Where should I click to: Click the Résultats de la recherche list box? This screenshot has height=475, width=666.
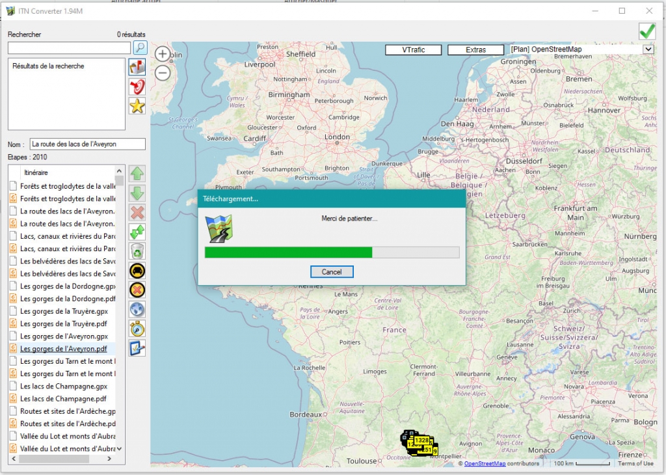point(67,94)
